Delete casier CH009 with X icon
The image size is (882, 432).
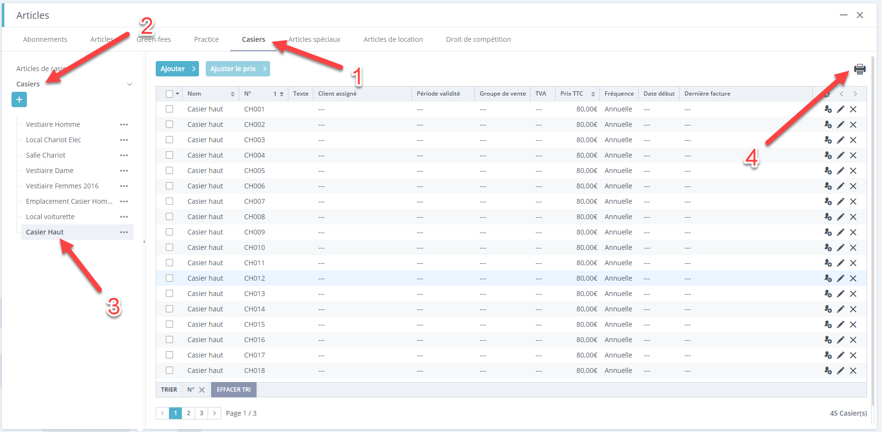point(853,232)
